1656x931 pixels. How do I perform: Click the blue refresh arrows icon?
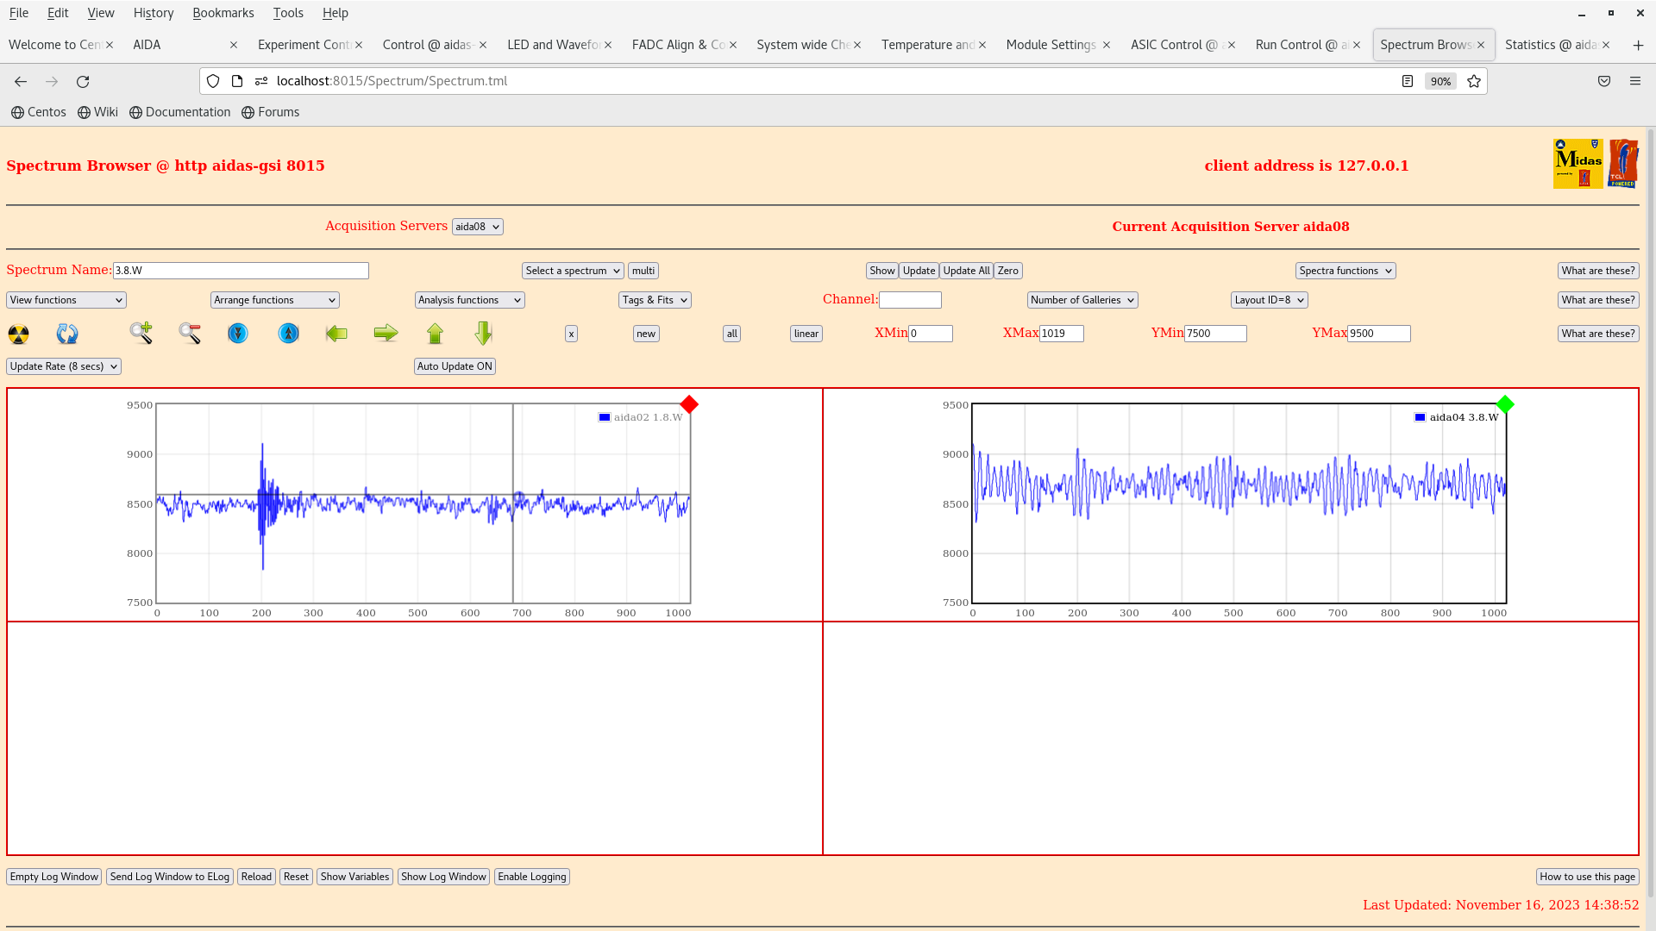(x=67, y=334)
